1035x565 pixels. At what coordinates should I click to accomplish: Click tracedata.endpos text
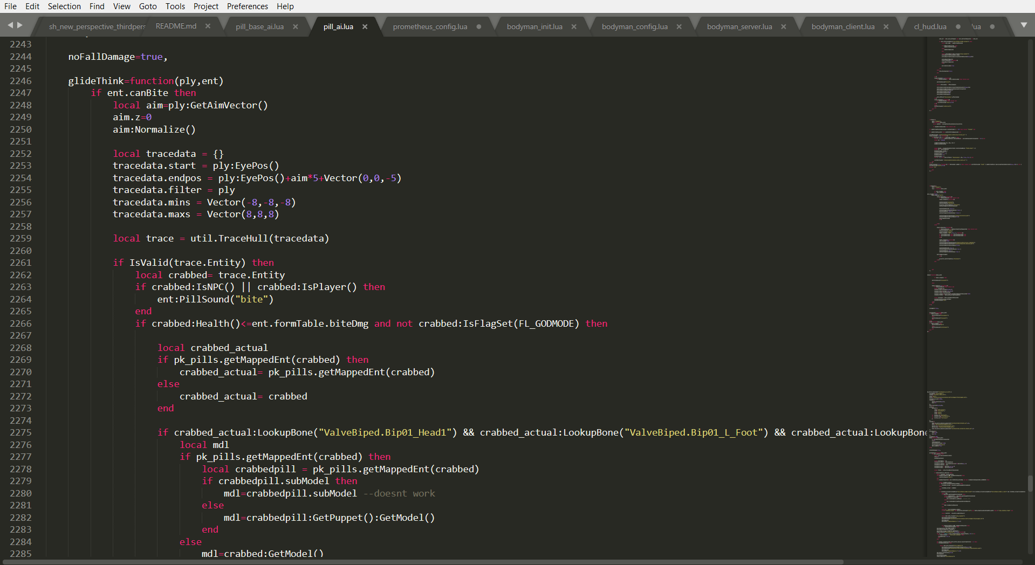[x=157, y=178]
